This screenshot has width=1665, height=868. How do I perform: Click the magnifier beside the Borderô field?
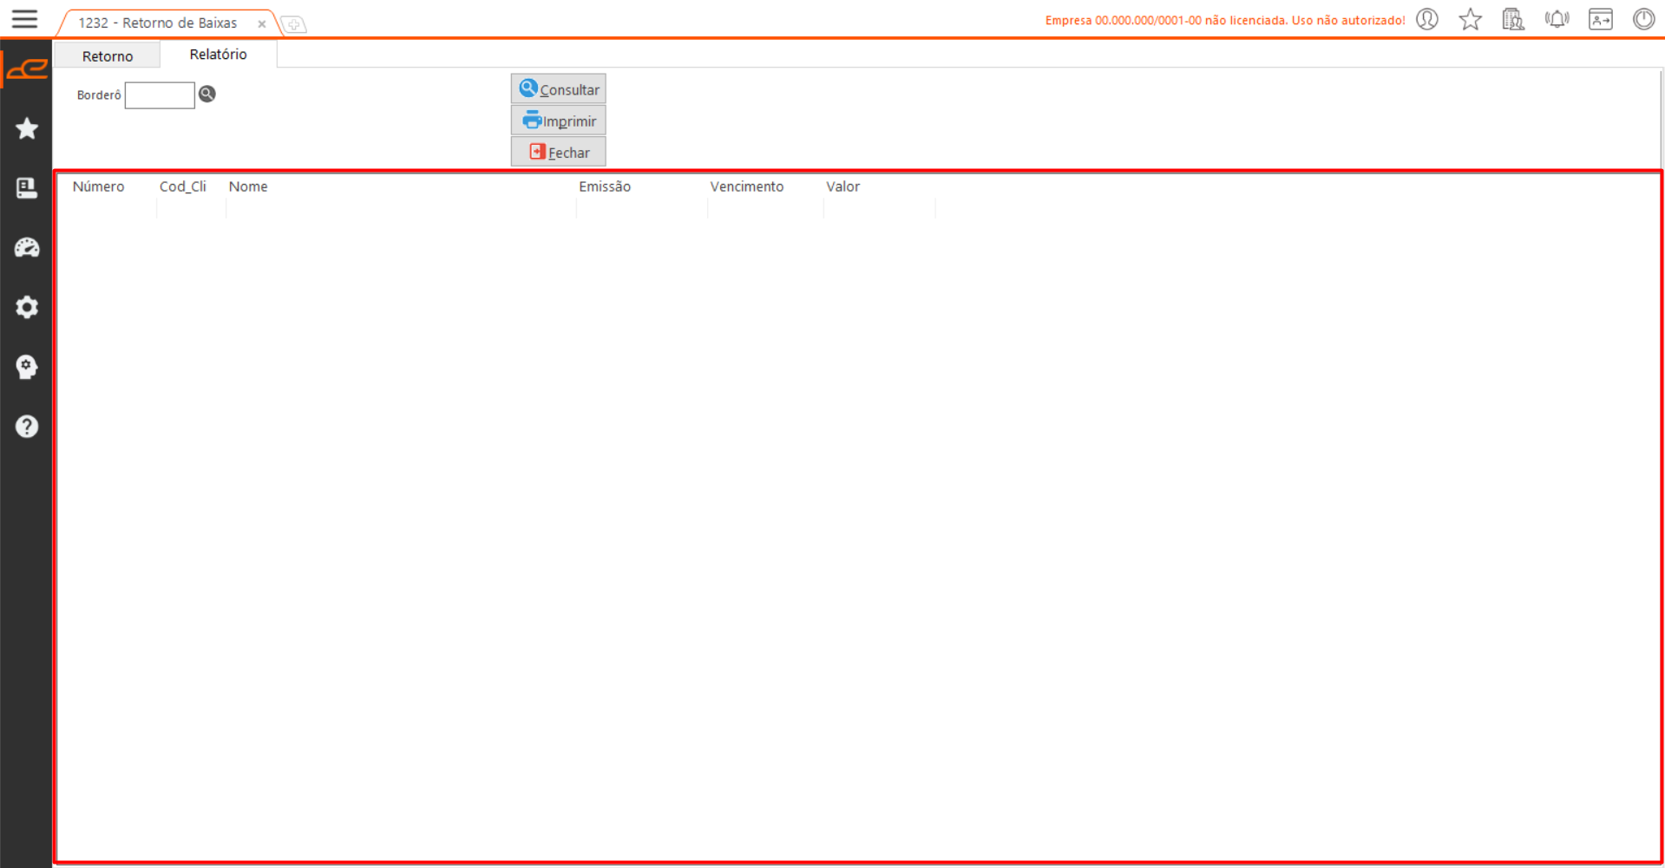tap(207, 94)
